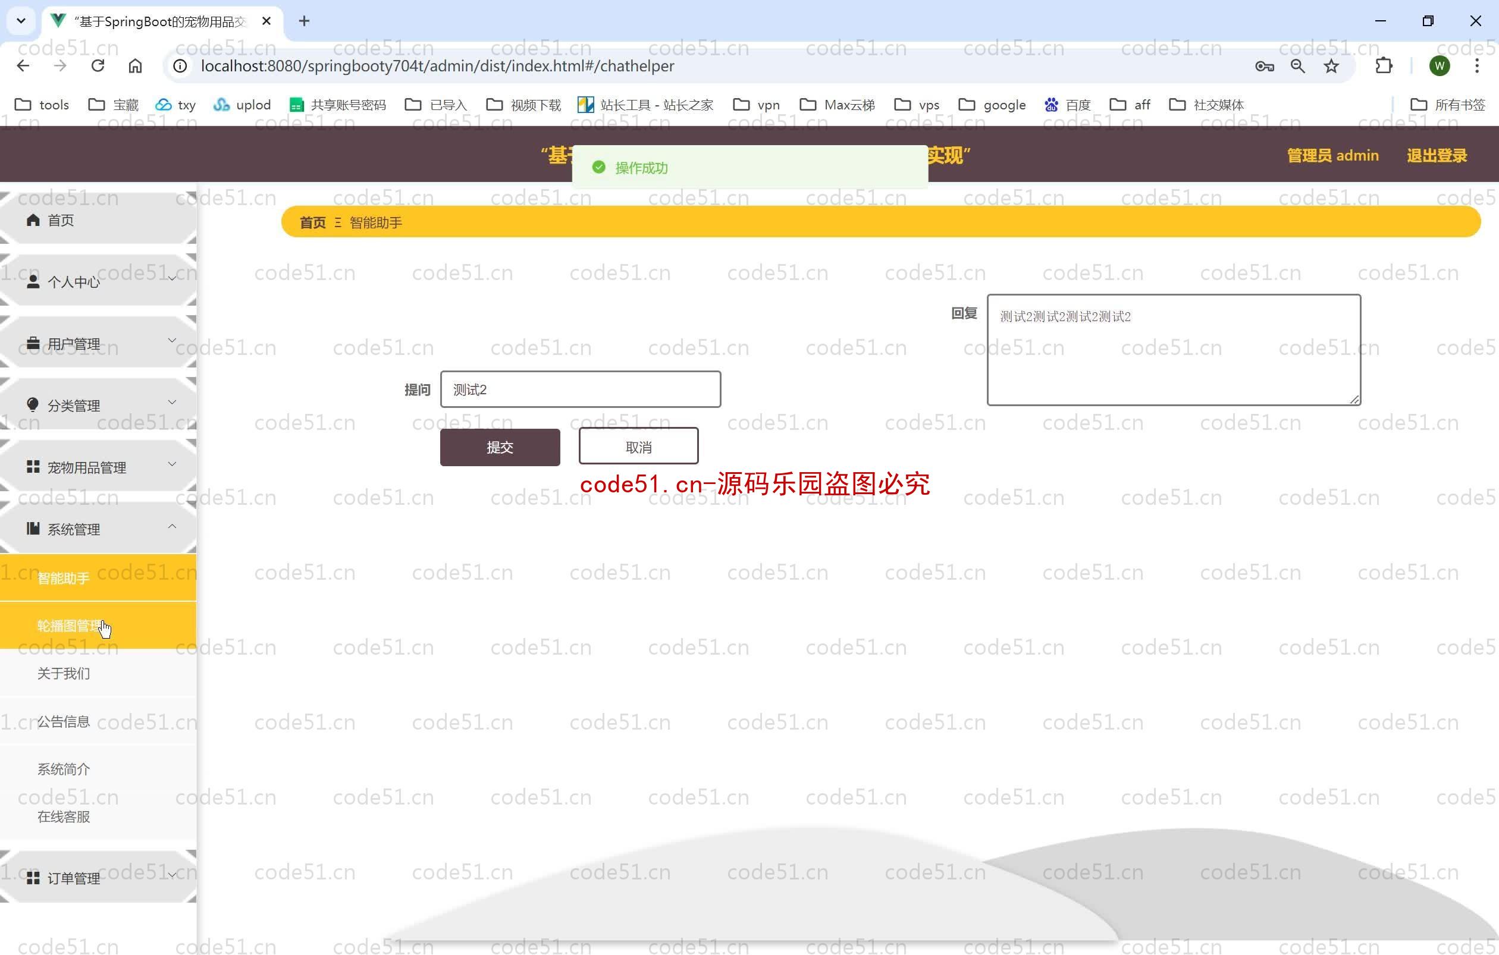Select 公告信息 in sidebar
The width and height of the screenshot is (1499, 955).
pyautogui.click(x=98, y=721)
